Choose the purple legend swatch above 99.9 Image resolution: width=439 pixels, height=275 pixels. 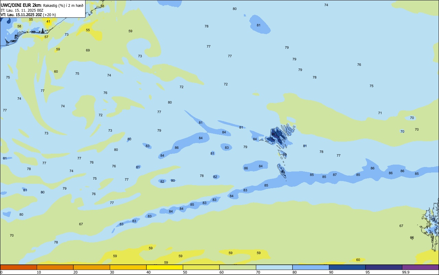click(x=420, y=267)
